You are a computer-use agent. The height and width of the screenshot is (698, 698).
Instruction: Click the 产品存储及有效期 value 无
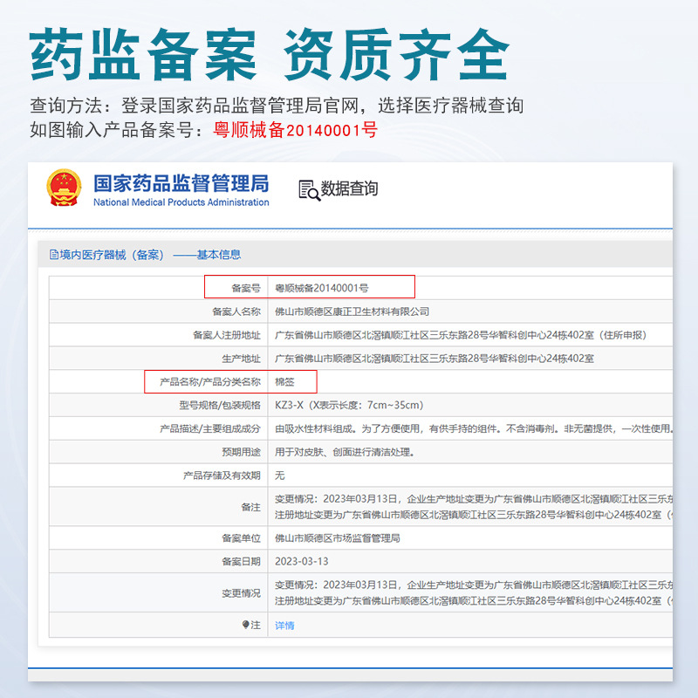click(279, 476)
